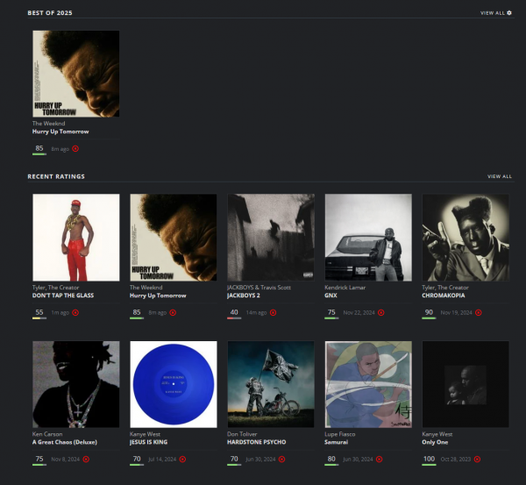Remove the Only One rating

(x=477, y=460)
